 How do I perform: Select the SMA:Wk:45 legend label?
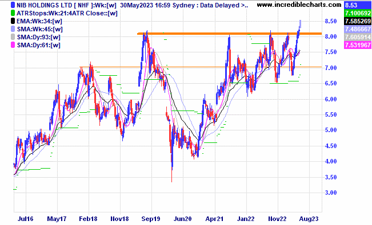(x=39, y=30)
